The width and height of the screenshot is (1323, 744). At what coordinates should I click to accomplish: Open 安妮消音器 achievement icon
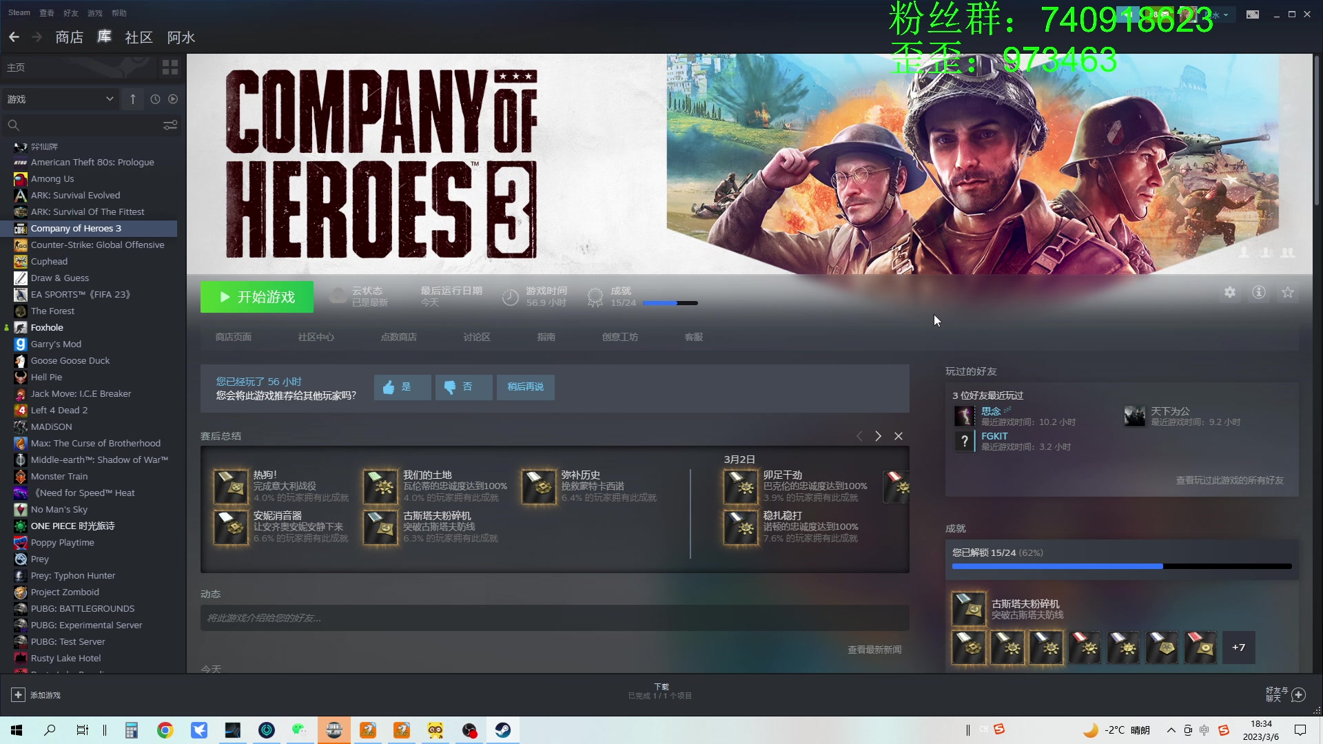(x=231, y=528)
